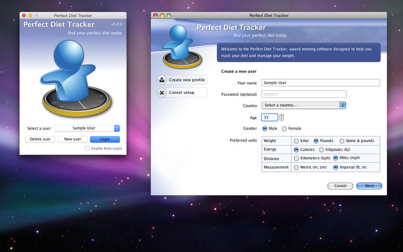
Task: Choose Cancel setup in the sidebar
Action: [182, 92]
